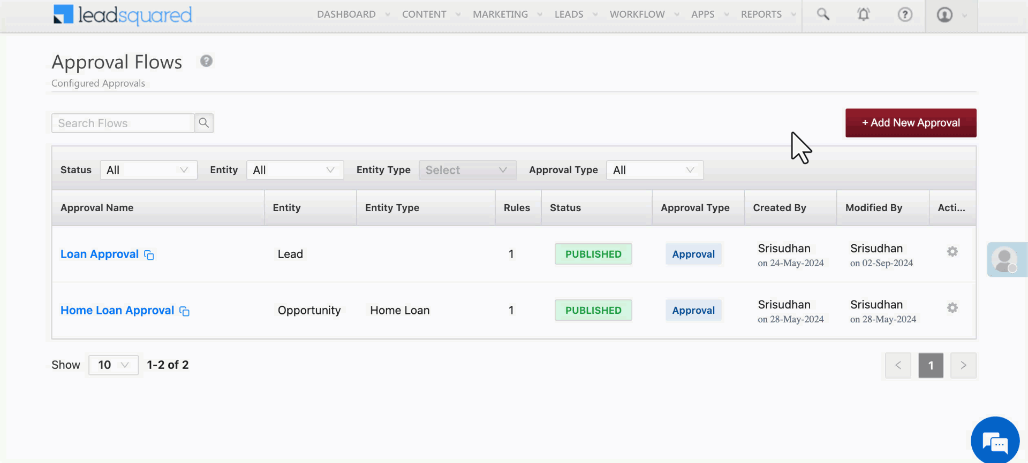Click the Entity Type column header
The image size is (1028, 463).
[426, 208]
